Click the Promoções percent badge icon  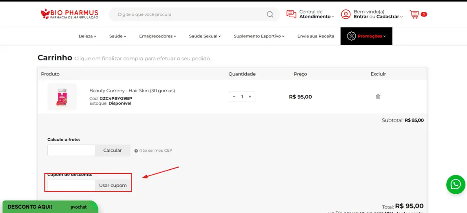click(x=352, y=36)
